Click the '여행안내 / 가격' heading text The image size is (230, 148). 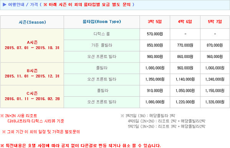(x=23, y=5)
